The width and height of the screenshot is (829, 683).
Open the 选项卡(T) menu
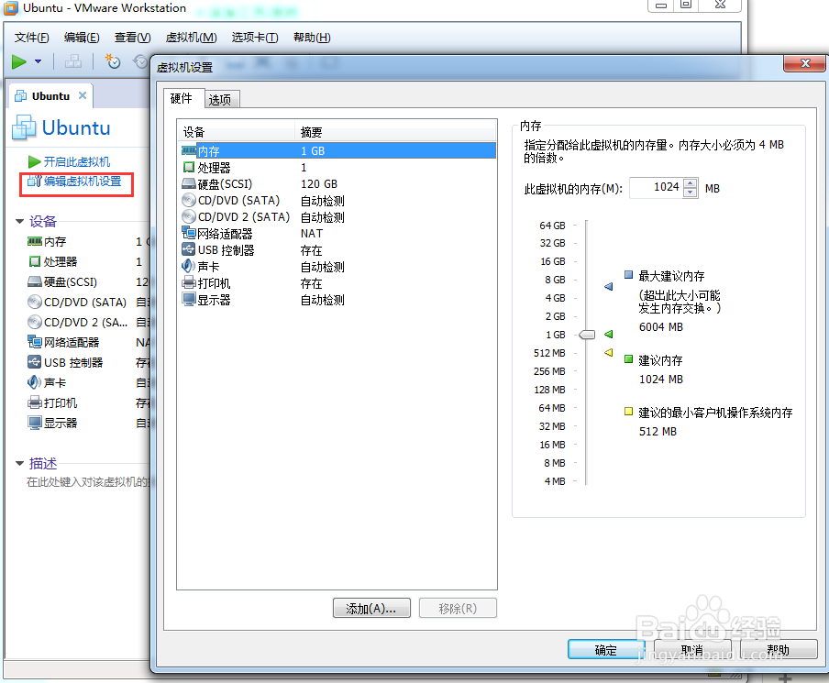(255, 38)
